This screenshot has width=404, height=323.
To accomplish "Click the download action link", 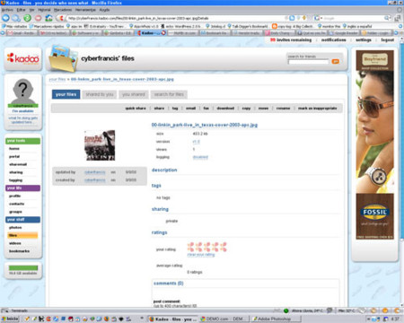I will [225, 109].
